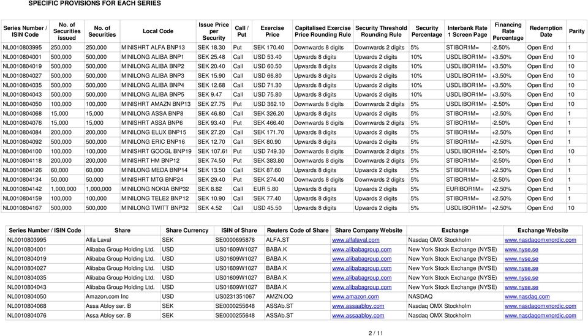Select 'SPECIFIC PROVISIONS FOR EACH SERIES' heading

tap(94, 4)
